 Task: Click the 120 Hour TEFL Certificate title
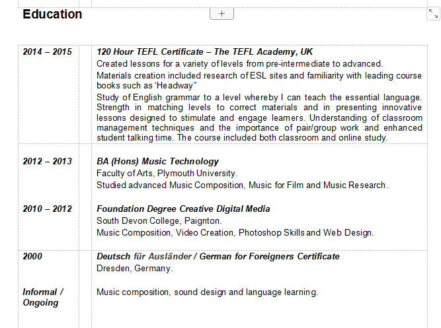click(204, 51)
